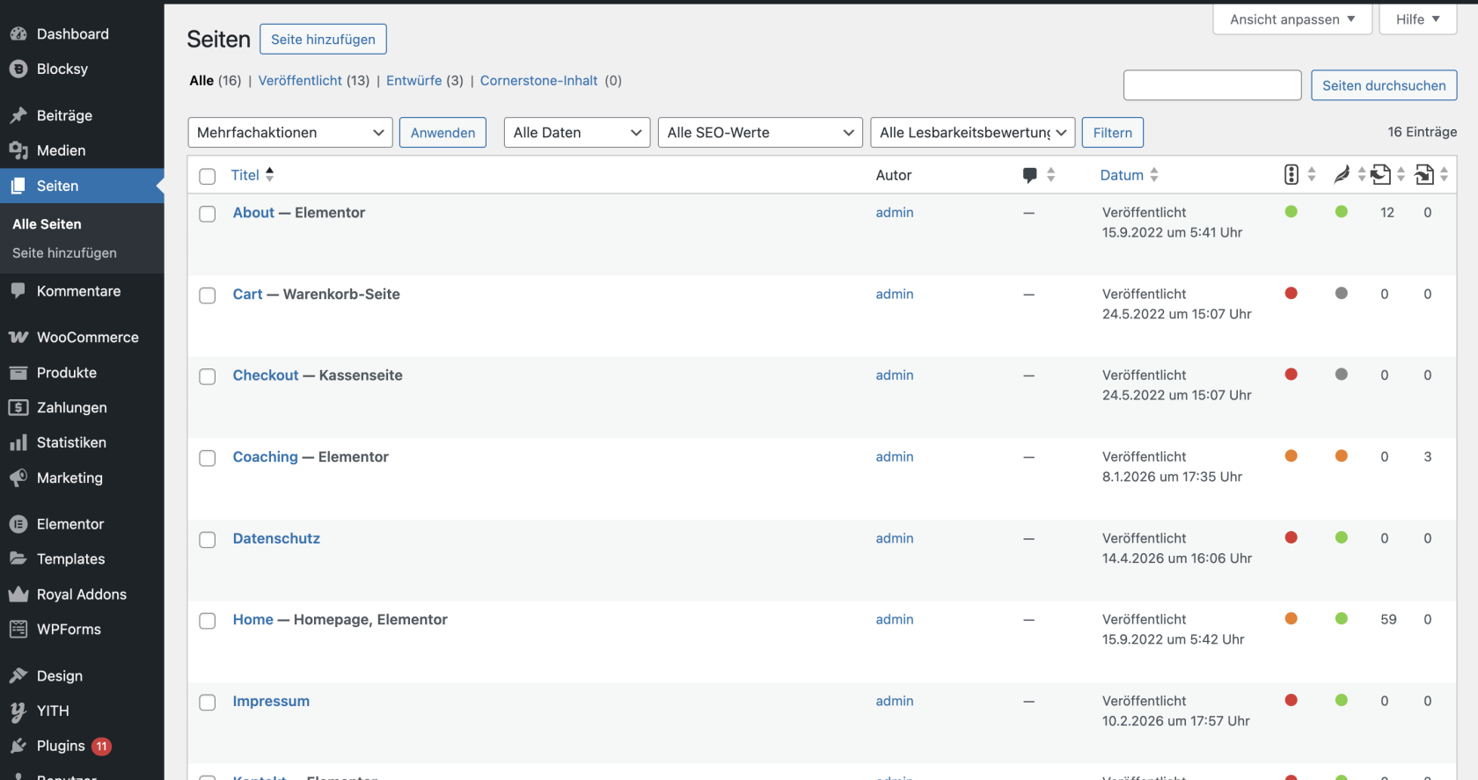Open WooCommerce menu icon in sidebar
This screenshot has width=1478, height=780.
coord(18,338)
